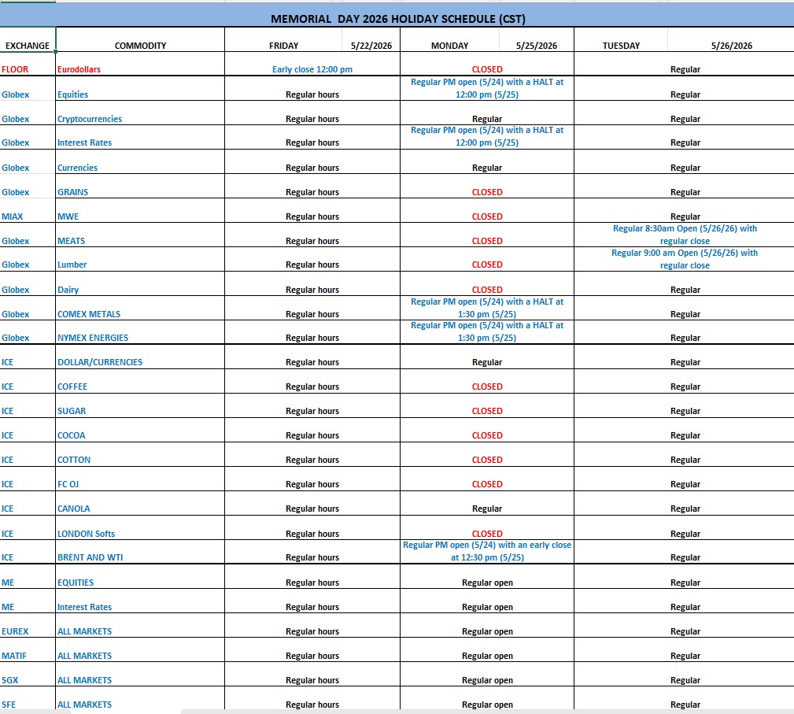
Task: Click the FC OJ commodity cell
Action: coord(140,479)
